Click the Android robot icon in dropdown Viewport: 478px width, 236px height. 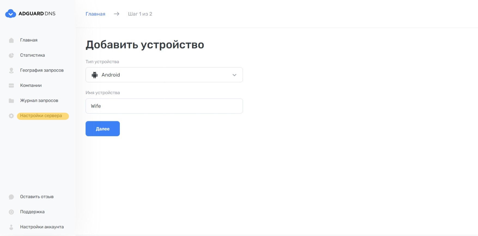pyautogui.click(x=95, y=75)
